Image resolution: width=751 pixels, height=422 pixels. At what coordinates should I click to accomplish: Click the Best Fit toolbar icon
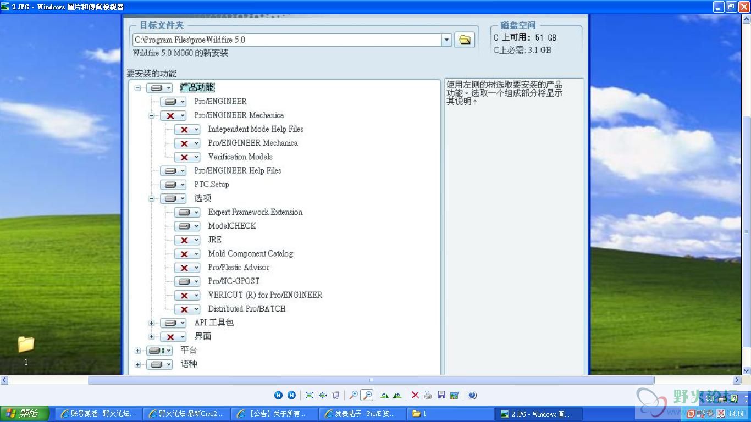click(310, 395)
